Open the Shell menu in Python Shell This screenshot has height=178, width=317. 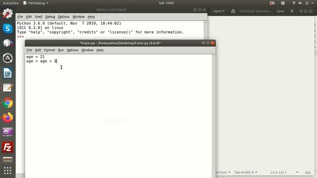pos(39,17)
